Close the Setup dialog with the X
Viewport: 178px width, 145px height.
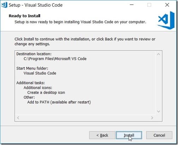point(167,5)
